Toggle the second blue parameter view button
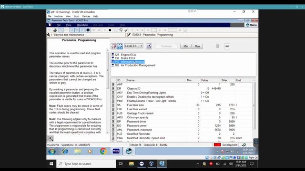 tap(120, 46)
